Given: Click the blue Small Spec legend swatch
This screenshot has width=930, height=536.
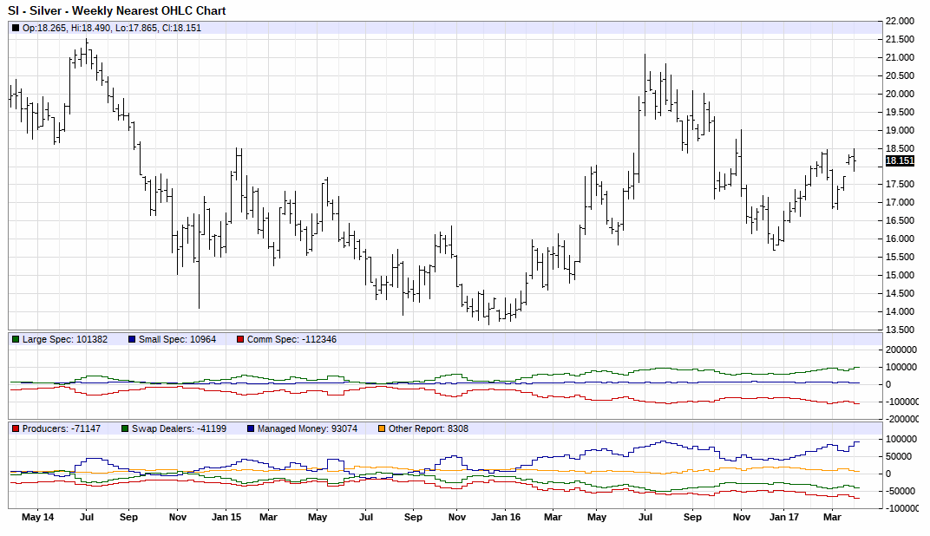Looking at the screenshot, I should pyautogui.click(x=132, y=339).
